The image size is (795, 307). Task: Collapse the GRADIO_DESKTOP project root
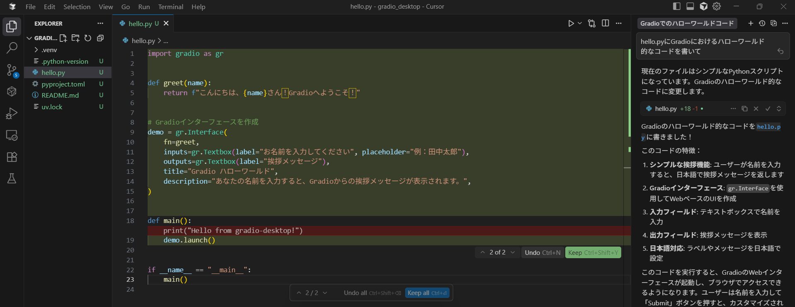click(29, 38)
